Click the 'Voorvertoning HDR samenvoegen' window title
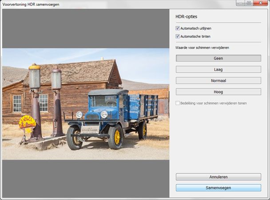 [x=31, y=4]
